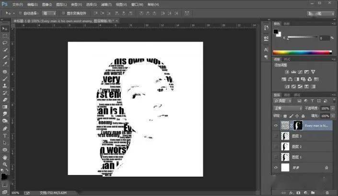Select the History Brush tool

click(x=5, y=93)
